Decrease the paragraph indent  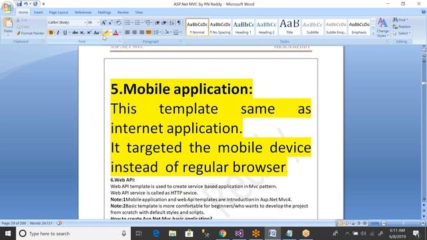(157, 23)
